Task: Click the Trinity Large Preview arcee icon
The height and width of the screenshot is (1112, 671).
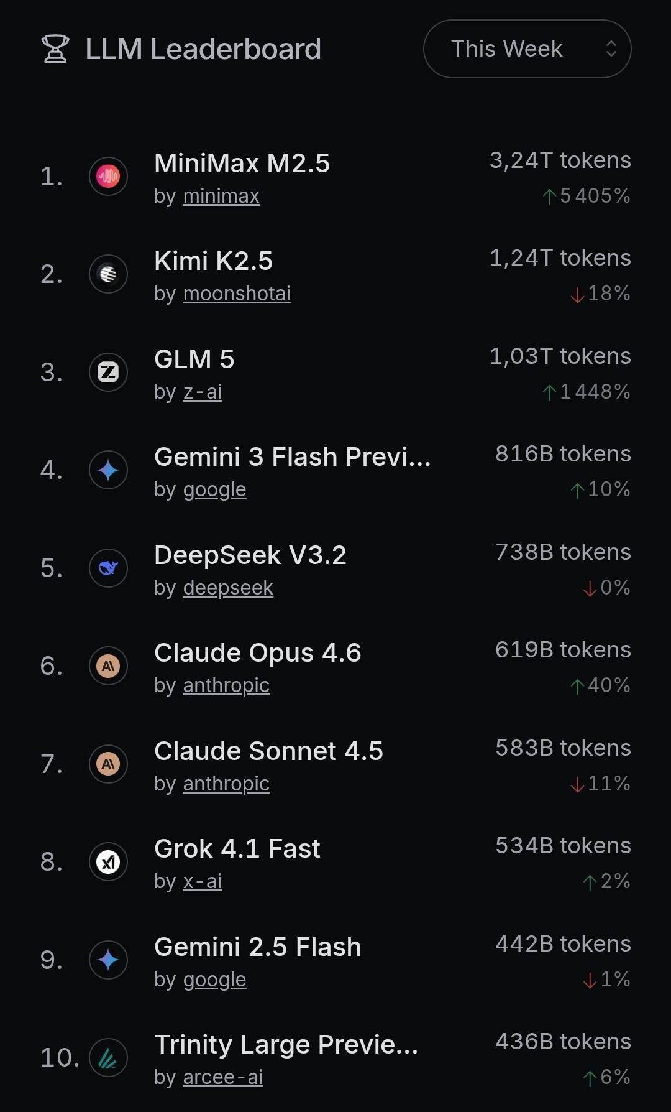Action: click(x=108, y=1058)
